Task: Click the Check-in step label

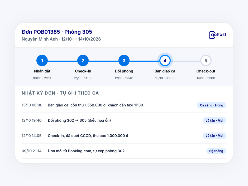Action: coord(83,71)
